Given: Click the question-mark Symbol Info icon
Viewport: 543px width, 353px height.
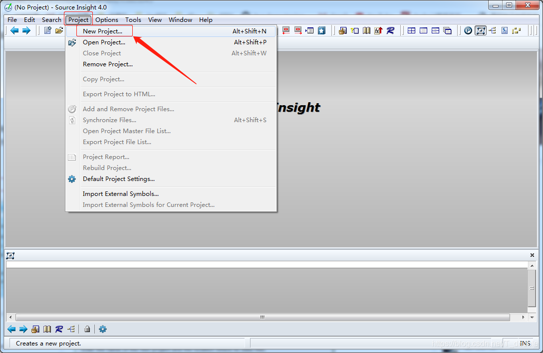Looking at the screenshot, I should click(x=355, y=30).
